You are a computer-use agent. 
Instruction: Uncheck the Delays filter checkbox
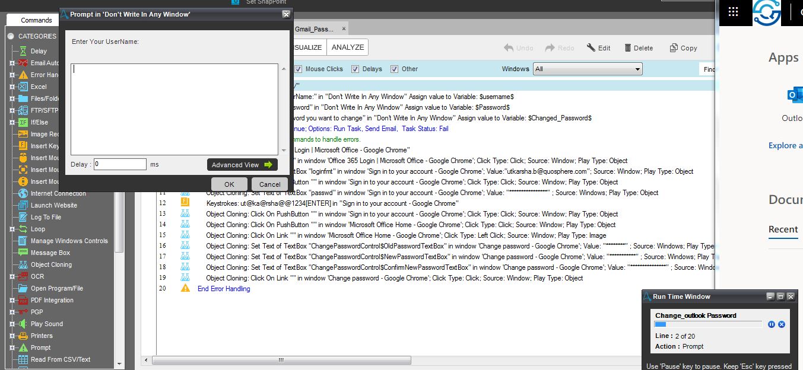(x=355, y=69)
